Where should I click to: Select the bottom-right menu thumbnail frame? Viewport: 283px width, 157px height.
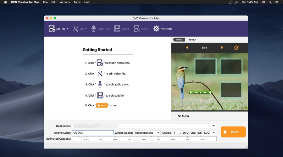coord(231,90)
